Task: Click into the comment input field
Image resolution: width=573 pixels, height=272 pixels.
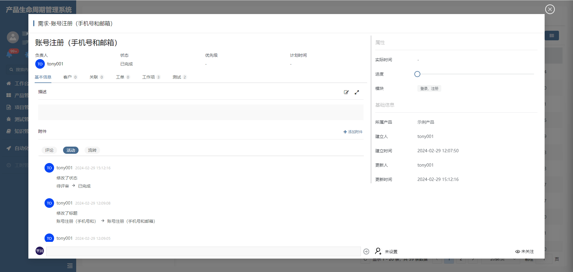Action: coord(203,251)
